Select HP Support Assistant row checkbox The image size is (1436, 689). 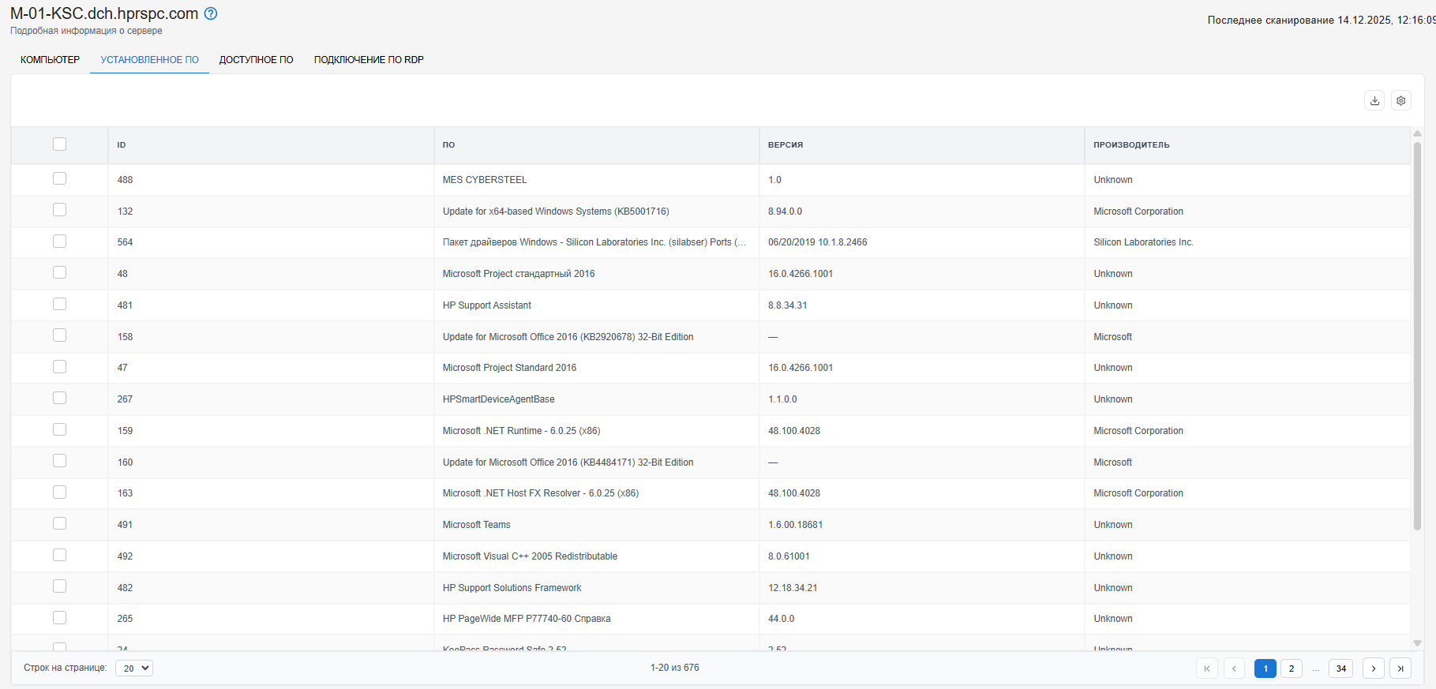pyautogui.click(x=59, y=305)
